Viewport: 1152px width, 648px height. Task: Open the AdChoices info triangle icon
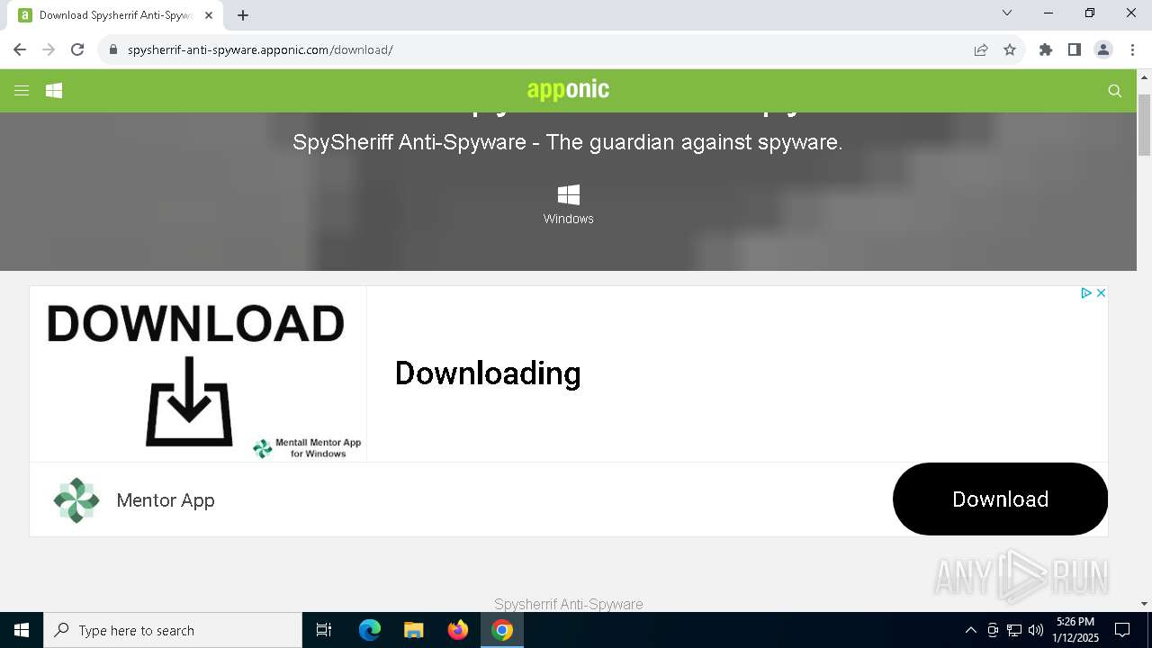click(x=1086, y=293)
